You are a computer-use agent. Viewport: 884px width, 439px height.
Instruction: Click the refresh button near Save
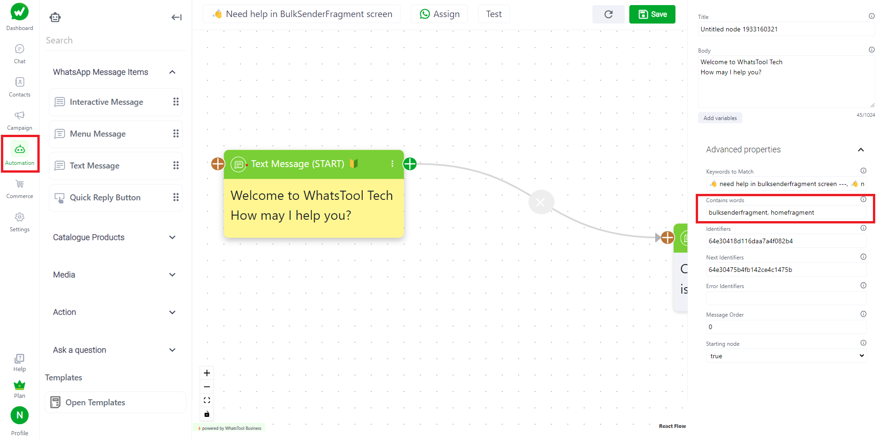click(x=609, y=14)
